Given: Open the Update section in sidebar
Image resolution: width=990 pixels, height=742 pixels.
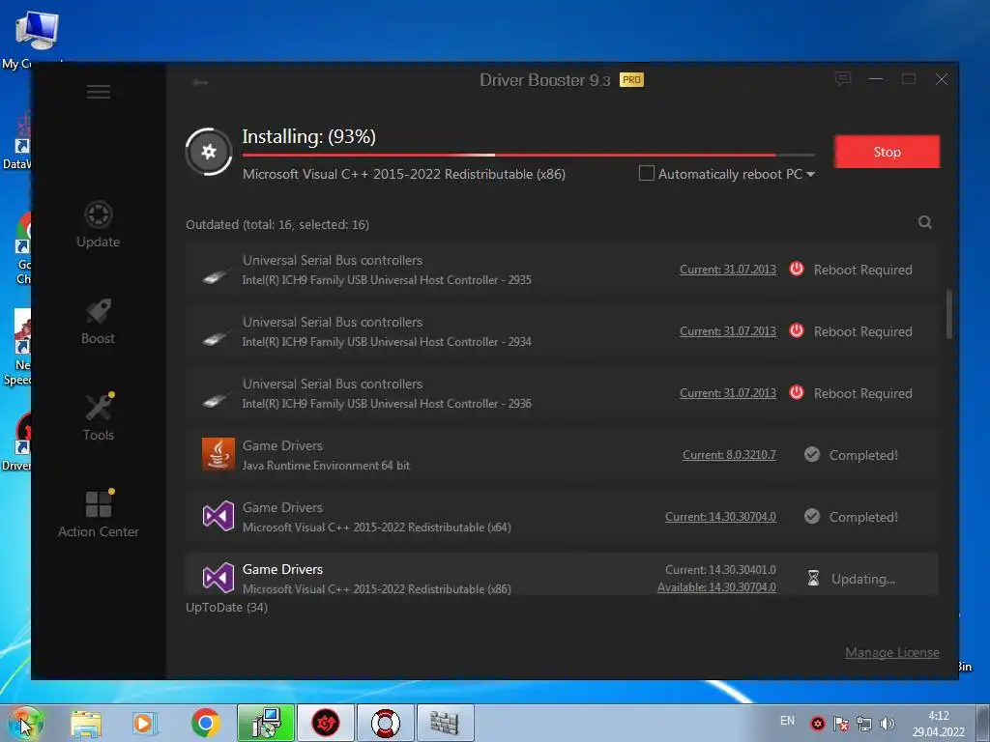Looking at the screenshot, I should tap(99, 224).
